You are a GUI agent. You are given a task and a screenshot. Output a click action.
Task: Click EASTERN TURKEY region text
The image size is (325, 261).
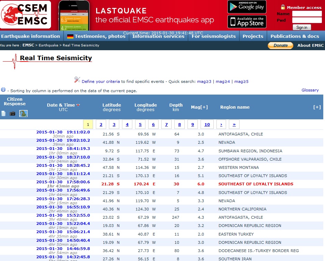pos(236,234)
